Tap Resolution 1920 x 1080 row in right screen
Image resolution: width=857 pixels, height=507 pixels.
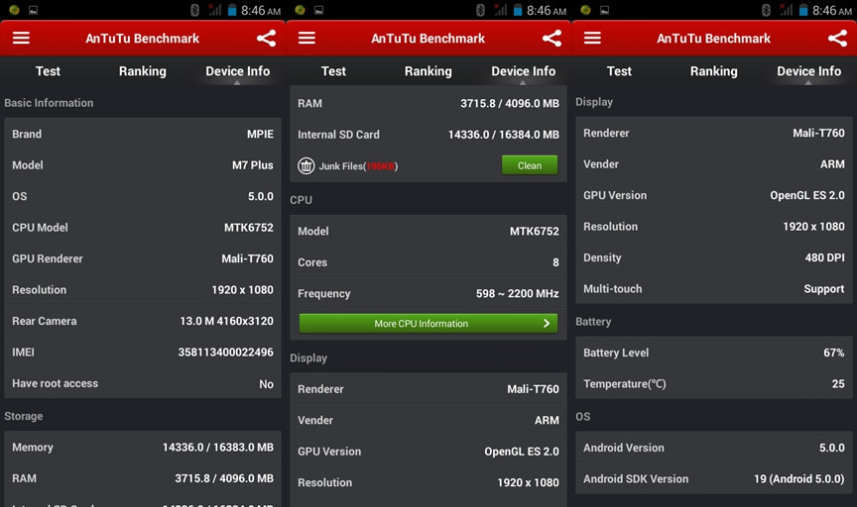[714, 226]
